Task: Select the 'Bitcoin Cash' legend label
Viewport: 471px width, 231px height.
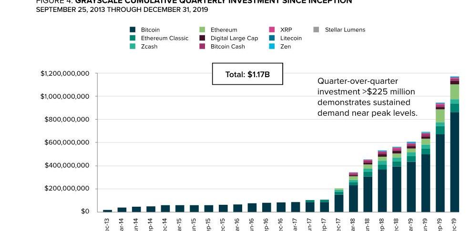Action: (228, 47)
